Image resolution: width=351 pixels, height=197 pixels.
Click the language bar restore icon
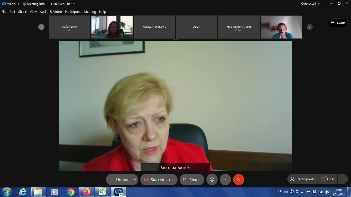point(297,190)
